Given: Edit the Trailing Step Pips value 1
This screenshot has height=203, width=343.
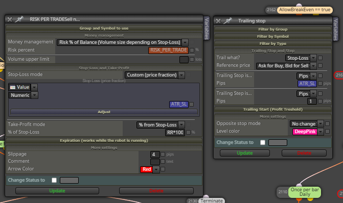Looking at the screenshot, I should click(x=312, y=102).
